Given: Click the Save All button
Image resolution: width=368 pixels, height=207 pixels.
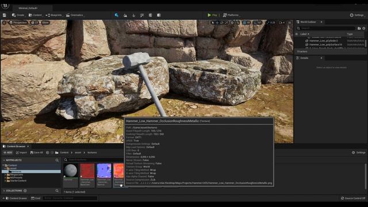Looking at the screenshot, I should pyautogui.click(x=36, y=152).
